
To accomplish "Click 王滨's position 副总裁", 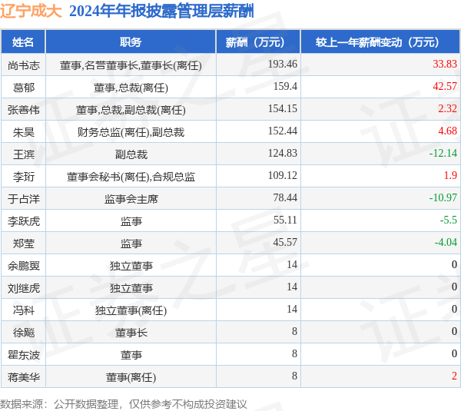I will (x=131, y=154).
